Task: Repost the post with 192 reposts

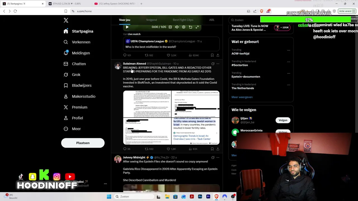Action: pos(149,55)
